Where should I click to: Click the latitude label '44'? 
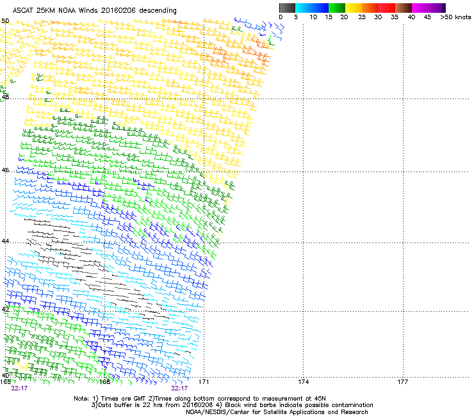tap(5, 241)
